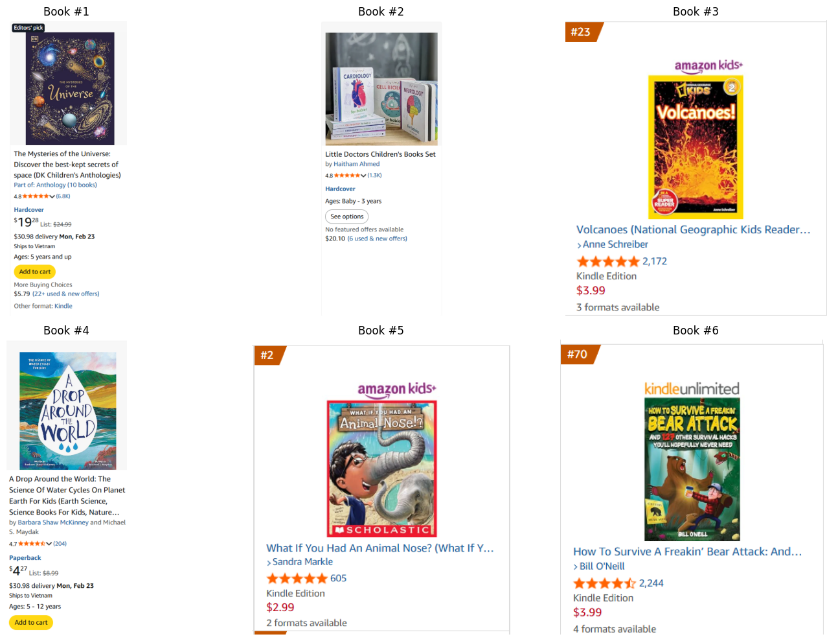Click the star rating for Animal Nose book

coord(297,578)
